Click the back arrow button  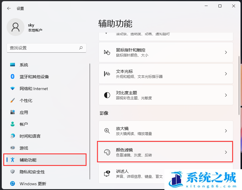(8, 8)
